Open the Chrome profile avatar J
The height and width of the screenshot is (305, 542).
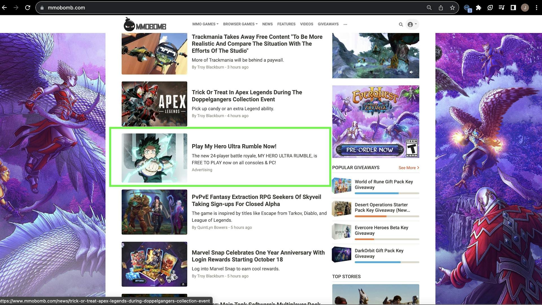525,8
